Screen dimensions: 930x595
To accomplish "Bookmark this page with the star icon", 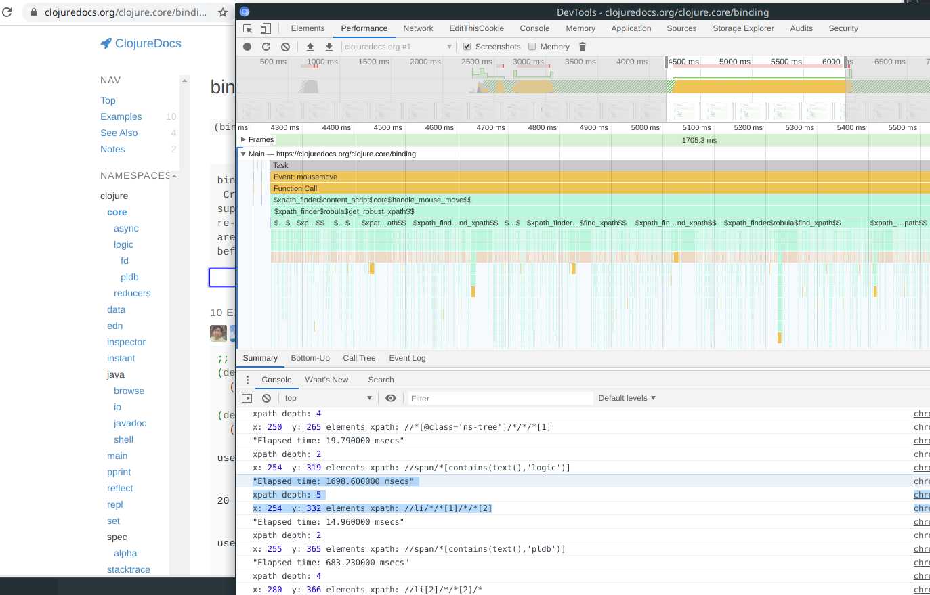I will pyautogui.click(x=222, y=12).
